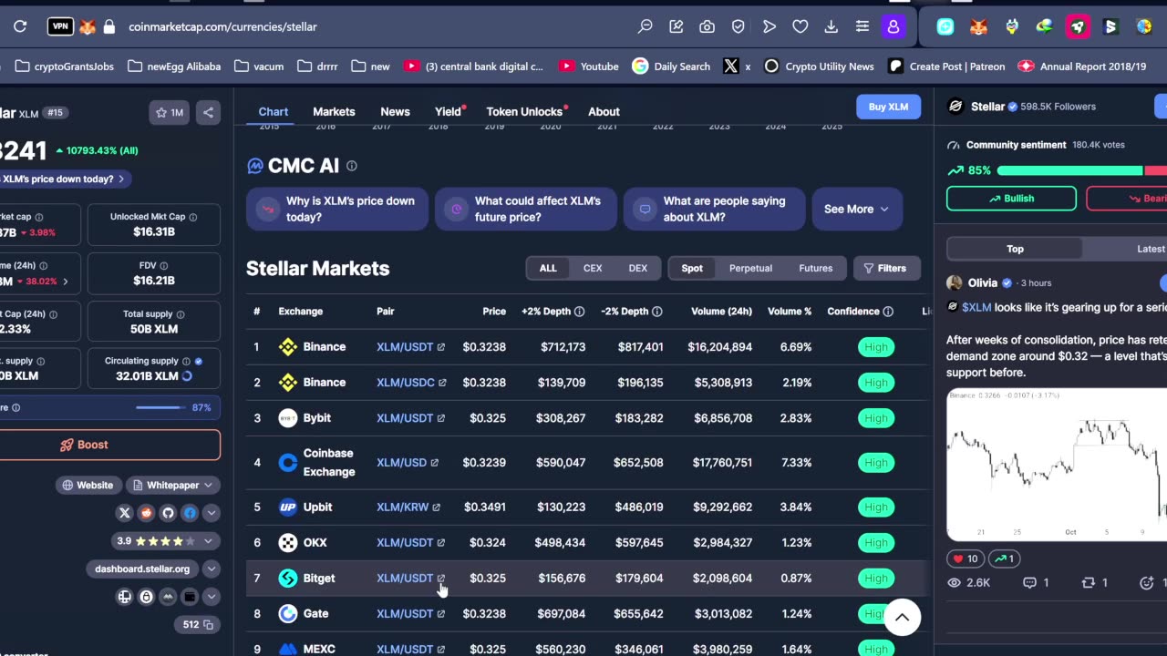The height and width of the screenshot is (656, 1167).
Task: Open Stellar's Reddit icon in the sidebar
Action: (147, 513)
